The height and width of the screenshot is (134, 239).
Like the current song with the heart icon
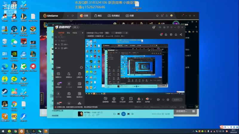(x=85, y=115)
